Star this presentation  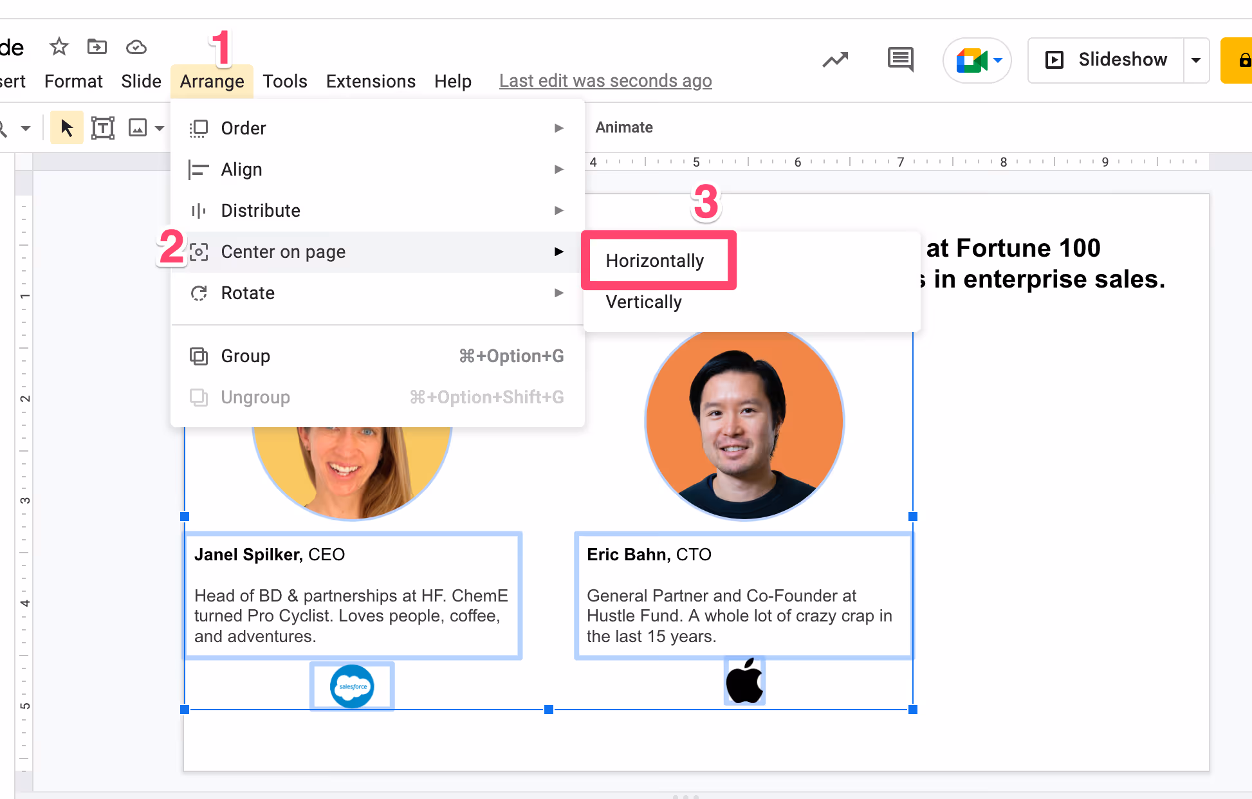click(59, 46)
